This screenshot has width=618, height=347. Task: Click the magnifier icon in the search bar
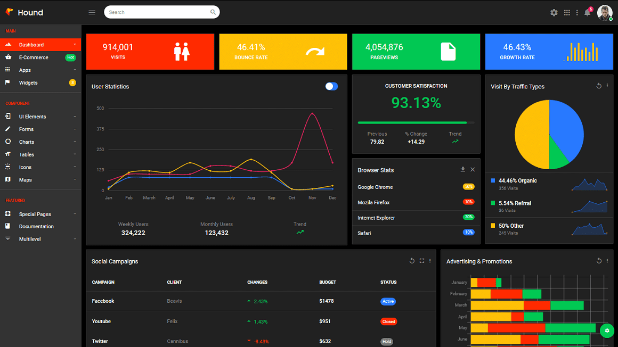213,12
